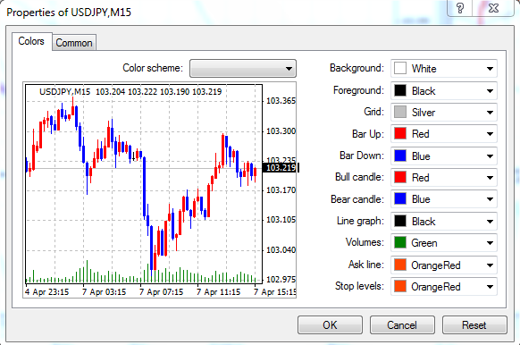Expand the Stop levels dropdown arrow
This screenshot has height=345, width=520.
tap(490, 287)
